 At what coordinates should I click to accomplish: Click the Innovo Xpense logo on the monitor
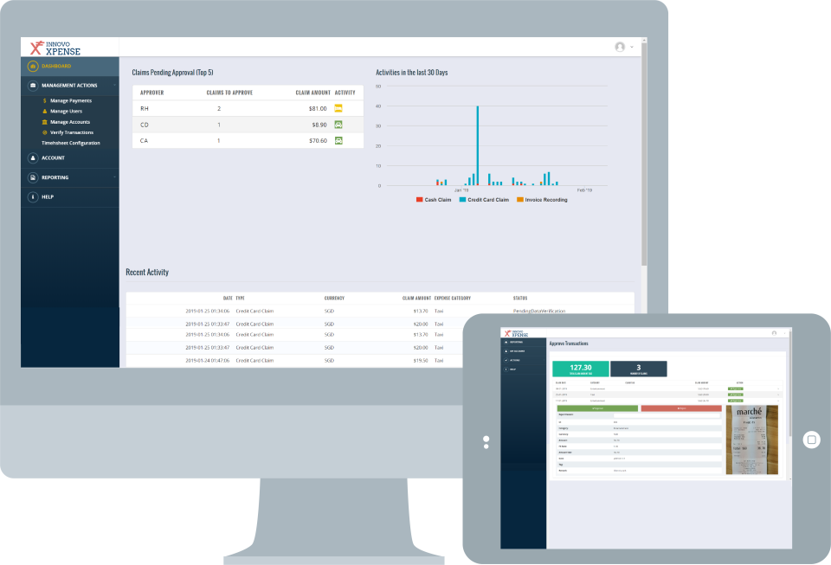55,48
